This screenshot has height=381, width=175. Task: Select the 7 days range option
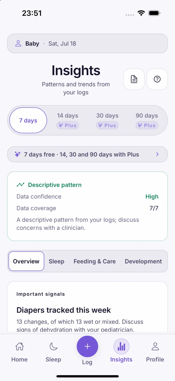click(x=28, y=120)
